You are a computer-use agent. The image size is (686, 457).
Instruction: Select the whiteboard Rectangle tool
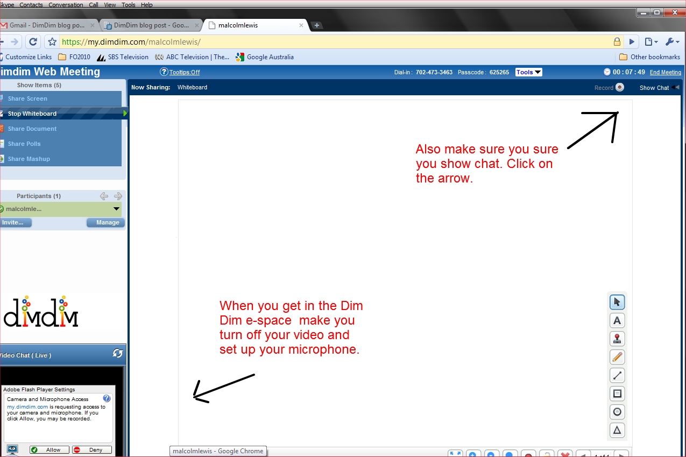pyautogui.click(x=617, y=393)
